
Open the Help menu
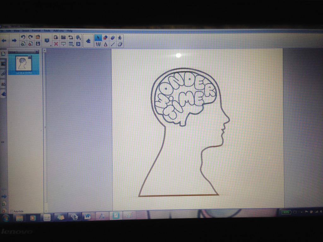pyautogui.click(x=70, y=31)
